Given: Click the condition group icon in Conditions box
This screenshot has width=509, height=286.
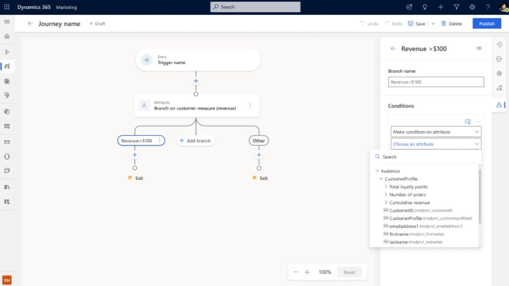Looking at the screenshot, I should (x=468, y=122).
